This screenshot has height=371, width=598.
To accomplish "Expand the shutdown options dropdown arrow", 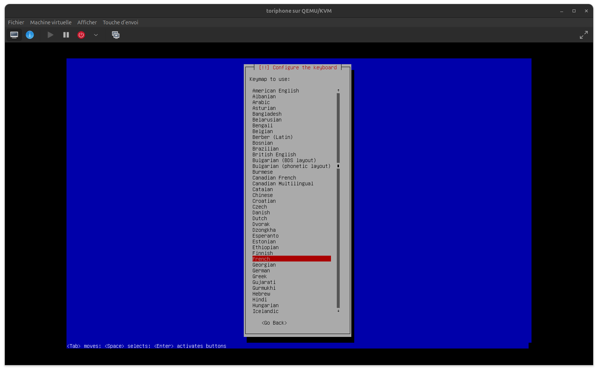I will pyautogui.click(x=96, y=35).
